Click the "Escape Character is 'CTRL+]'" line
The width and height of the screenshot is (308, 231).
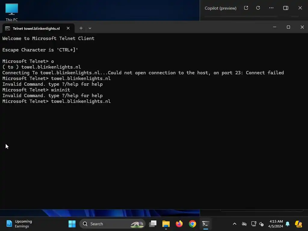coord(40,50)
